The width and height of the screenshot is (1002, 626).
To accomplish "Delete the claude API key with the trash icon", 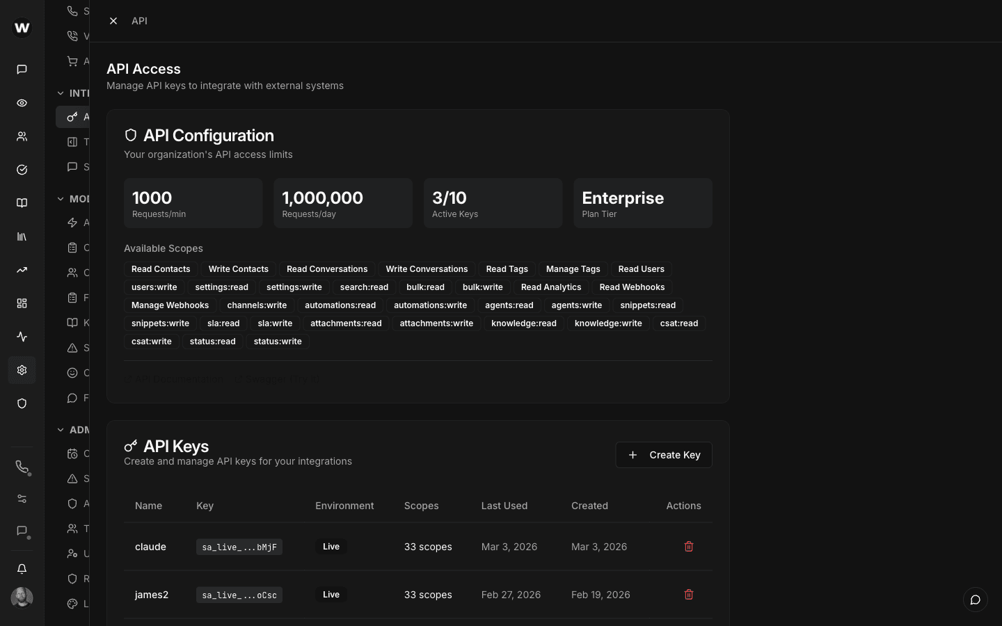I will coord(689,547).
